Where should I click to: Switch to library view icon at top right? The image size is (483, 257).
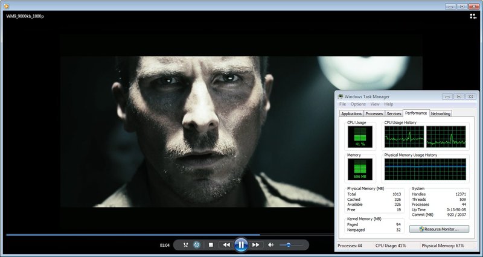pyautogui.click(x=473, y=16)
